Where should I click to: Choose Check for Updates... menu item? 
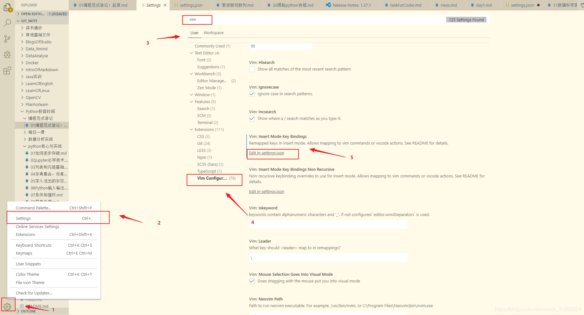coord(54,293)
